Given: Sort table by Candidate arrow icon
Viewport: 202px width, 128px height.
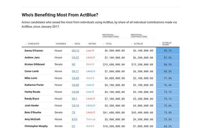Looking at the screenshot, I should pos(25,44).
